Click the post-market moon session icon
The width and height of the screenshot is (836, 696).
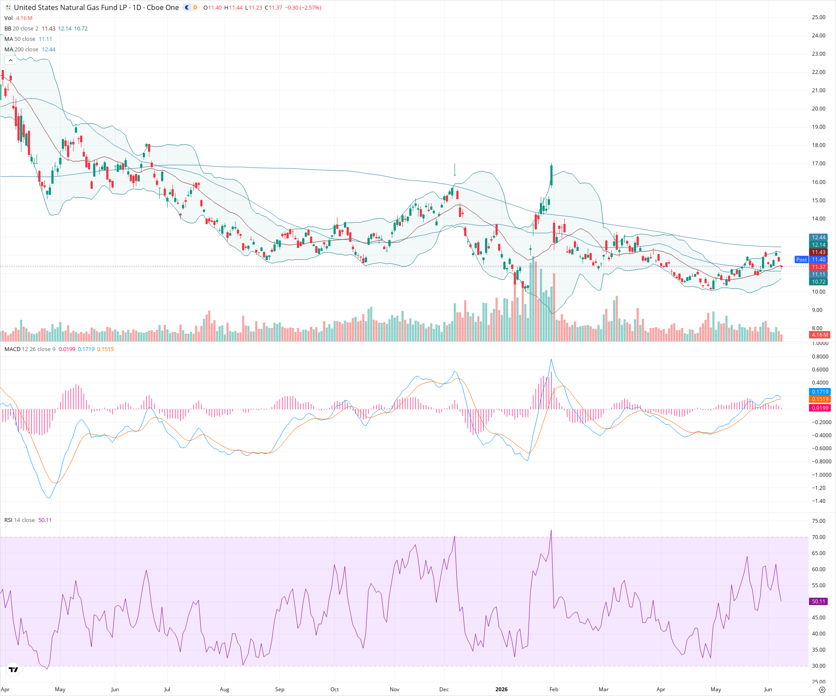187,7
